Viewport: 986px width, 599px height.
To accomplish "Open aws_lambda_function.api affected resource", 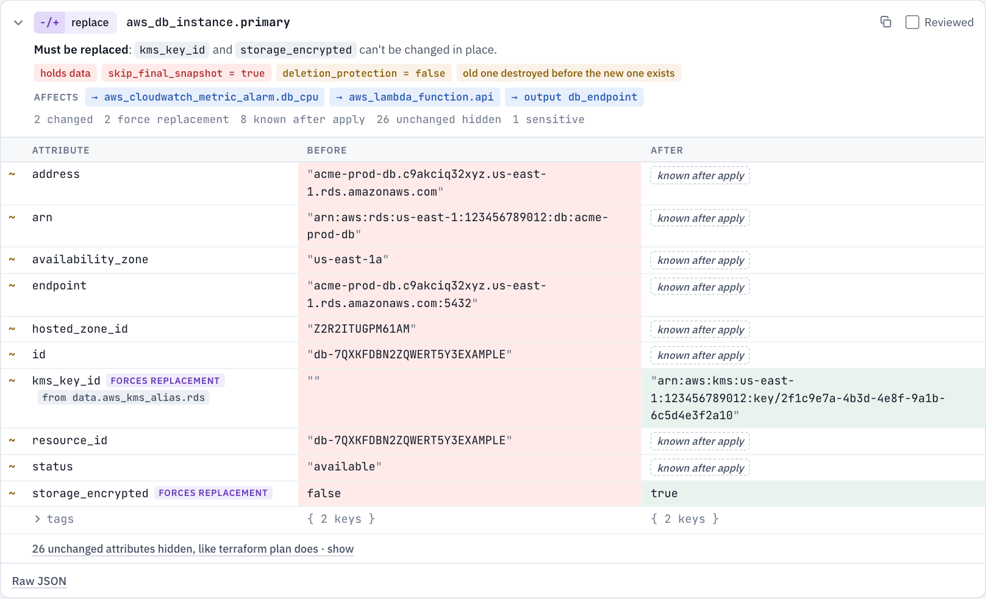I will click(x=415, y=97).
